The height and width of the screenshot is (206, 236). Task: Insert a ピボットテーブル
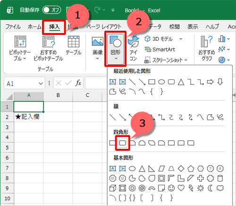20,49
